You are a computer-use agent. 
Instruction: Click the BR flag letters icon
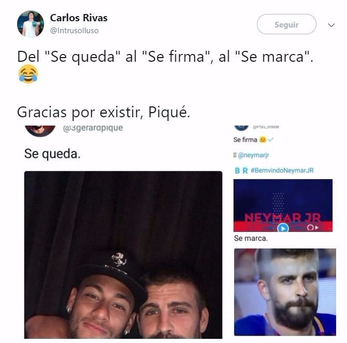(241, 171)
